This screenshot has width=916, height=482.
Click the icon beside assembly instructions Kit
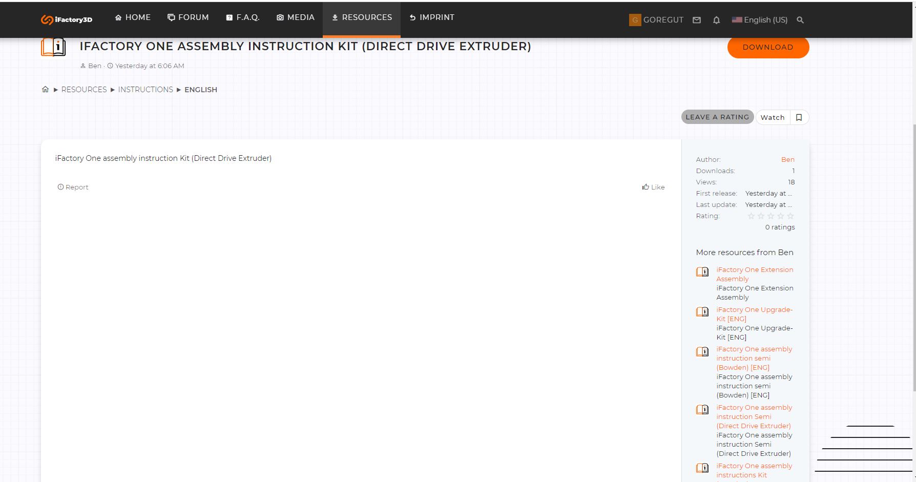[x=702, y=468]
